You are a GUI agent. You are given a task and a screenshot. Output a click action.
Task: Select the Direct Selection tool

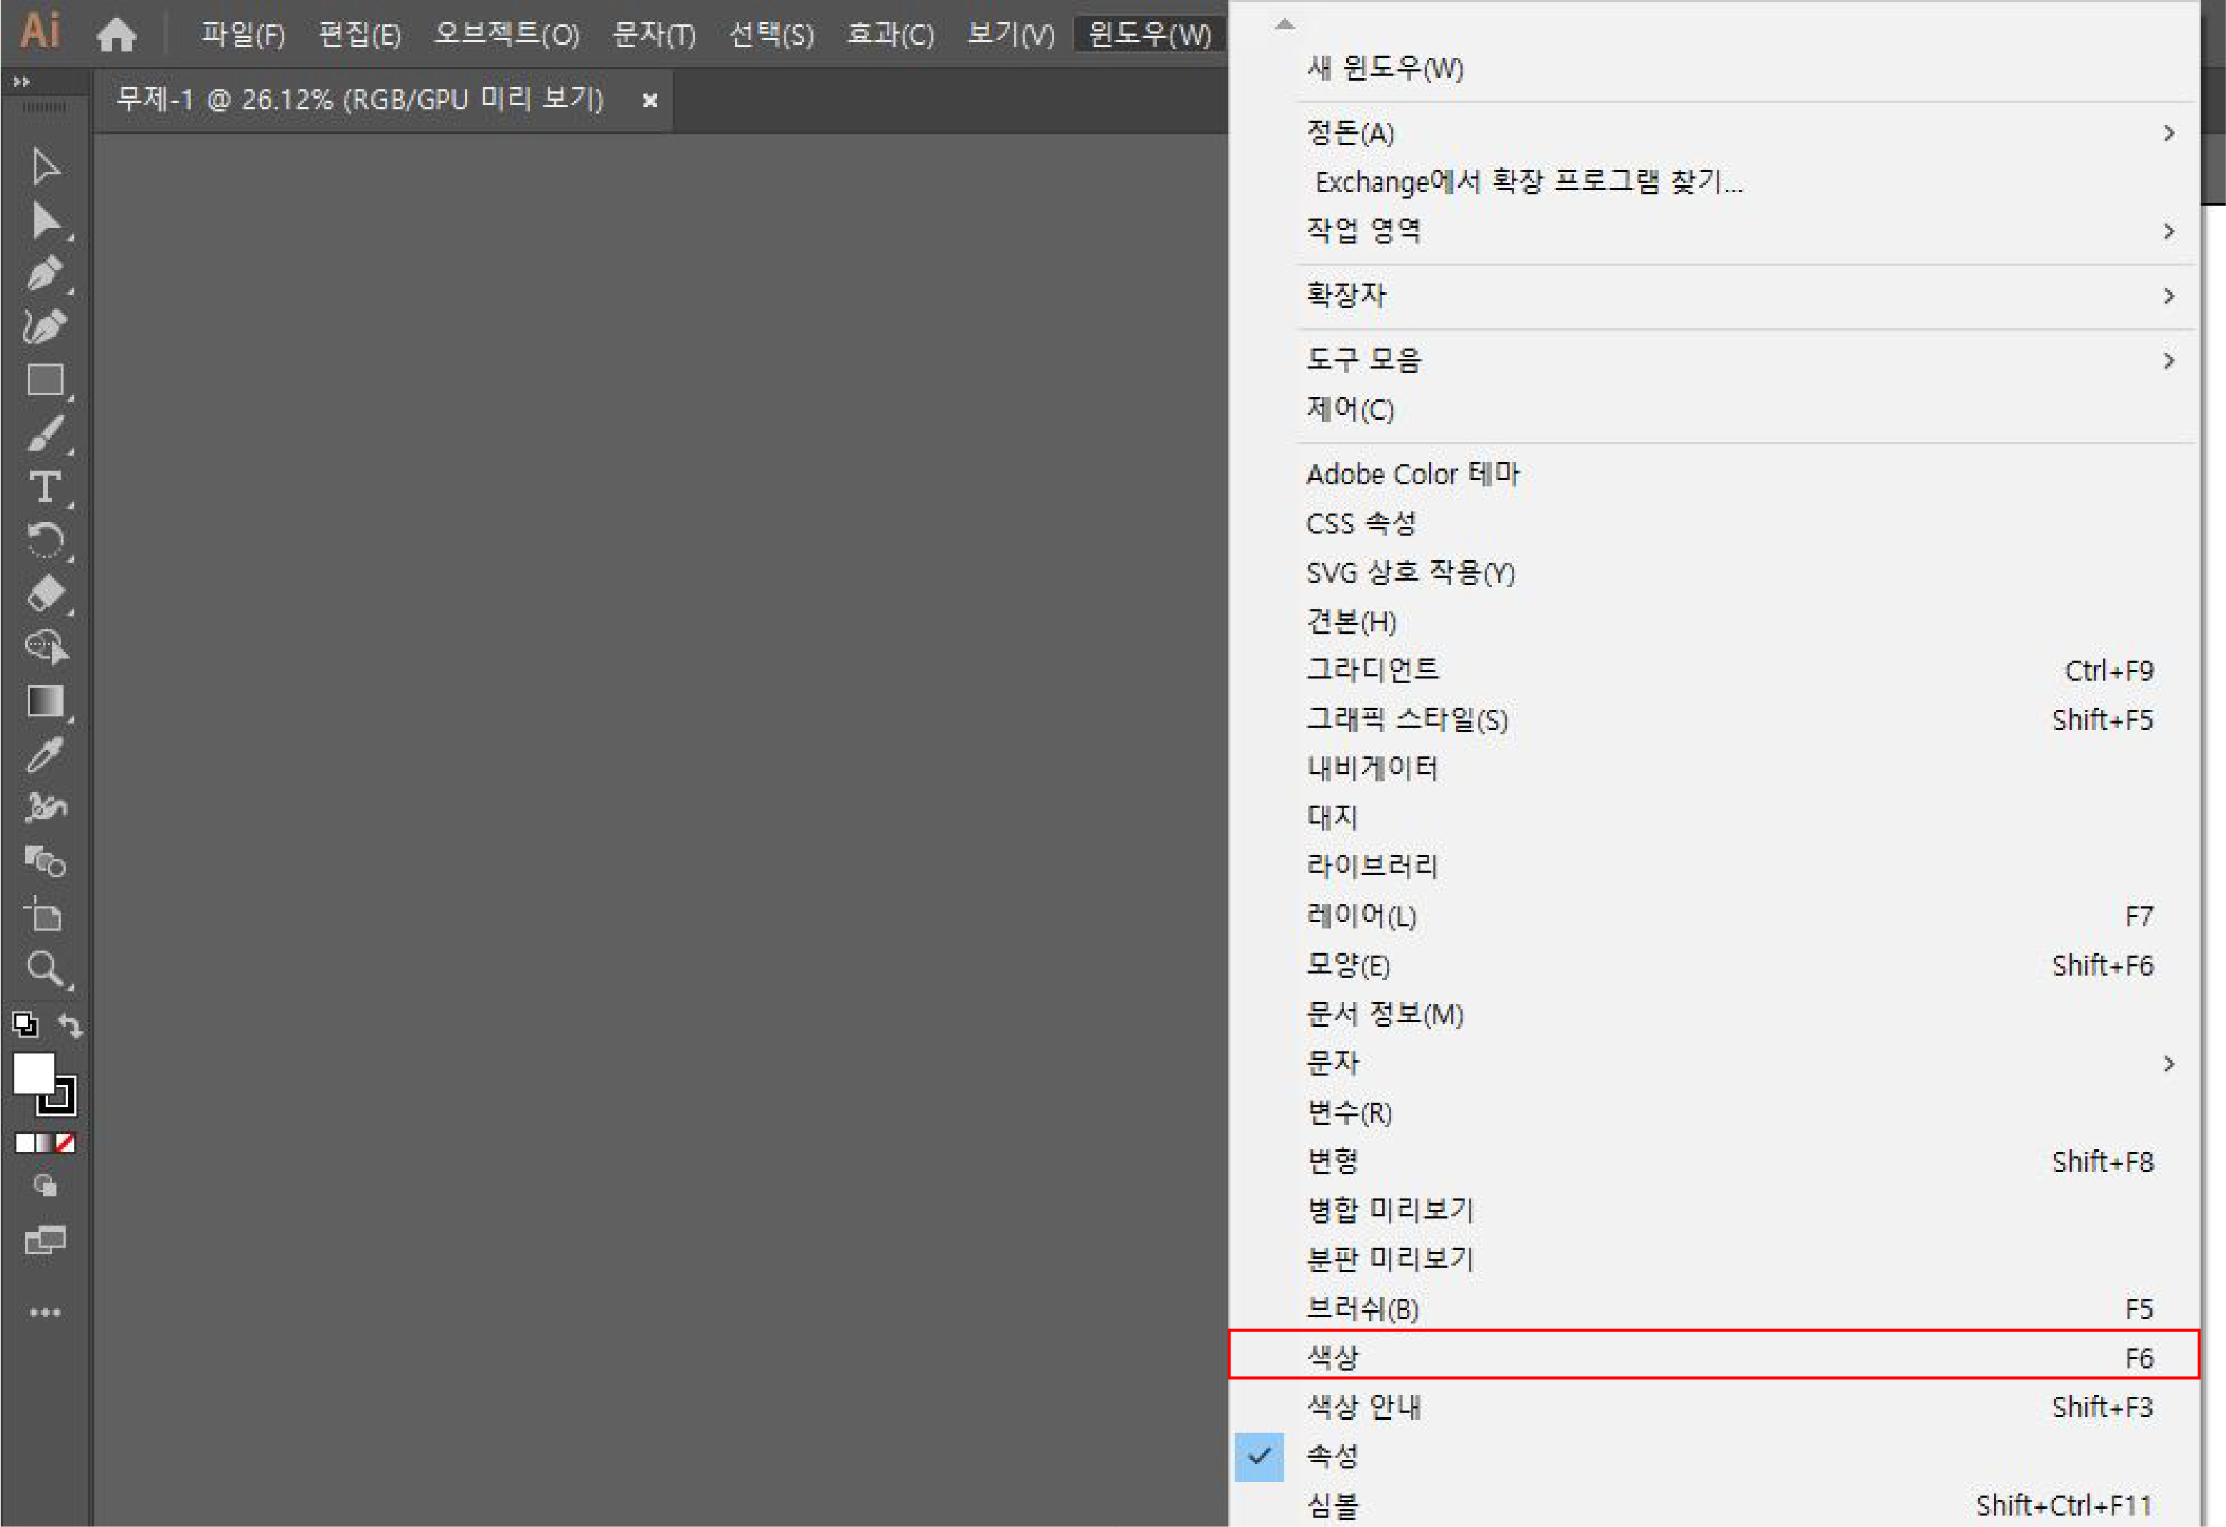click(x=45, y=220)
